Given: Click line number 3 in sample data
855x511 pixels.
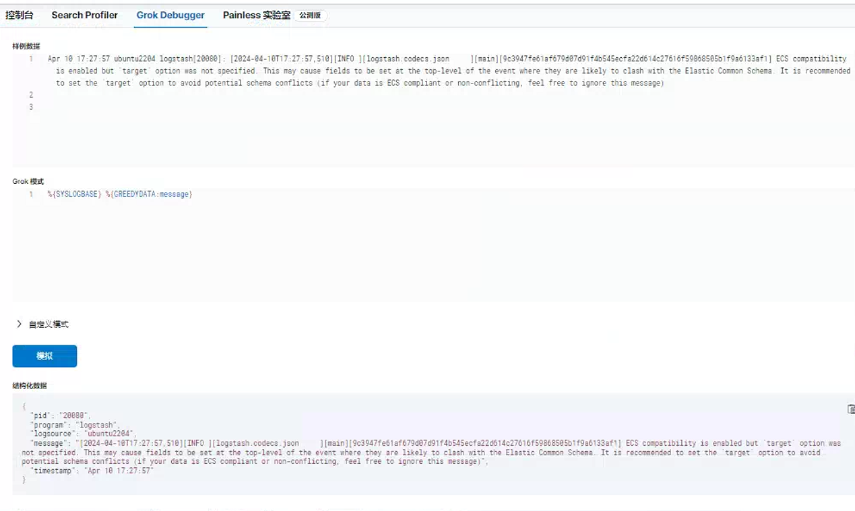Looking at the screenshot, I should click(x=31, y=107).
